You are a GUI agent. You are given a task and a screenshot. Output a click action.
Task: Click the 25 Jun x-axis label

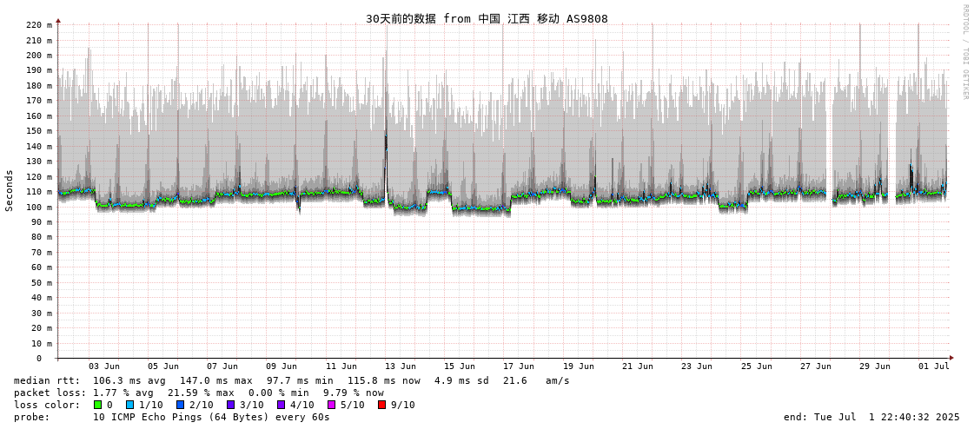click(756, 366)
